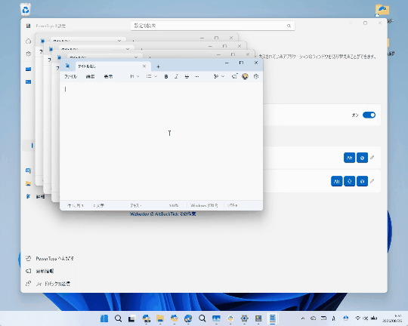
Task: Open the more formatting options ellipsis
Action: point(197,76)
